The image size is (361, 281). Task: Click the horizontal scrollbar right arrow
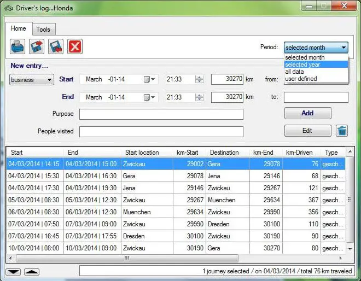pyautogui.click(x=341, y=258)
